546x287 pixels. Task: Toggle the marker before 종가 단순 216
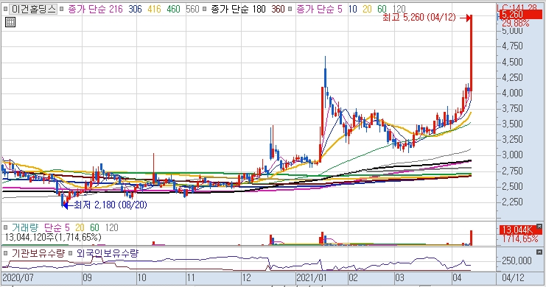coord(62,9)
